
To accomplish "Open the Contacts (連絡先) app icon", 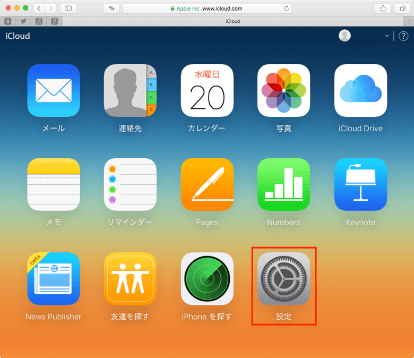I will click(x=130, y=90).
